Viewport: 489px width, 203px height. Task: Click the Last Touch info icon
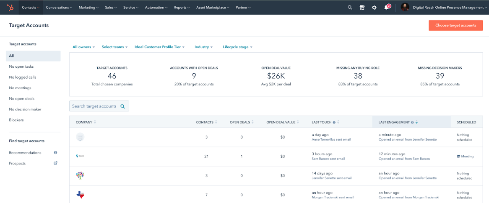pyautogui.click(x=334, y=122)
